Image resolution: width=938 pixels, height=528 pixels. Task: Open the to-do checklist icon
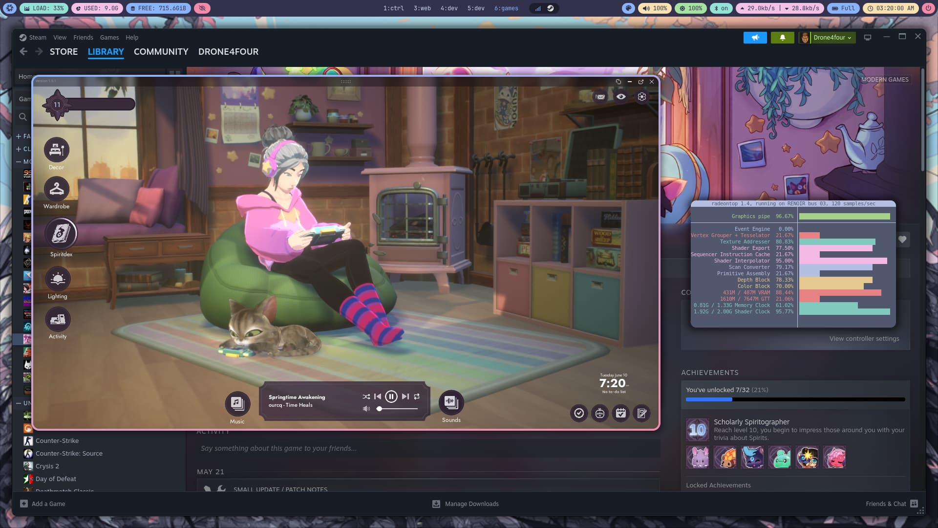pyautogui.click(x=579, y=414)
